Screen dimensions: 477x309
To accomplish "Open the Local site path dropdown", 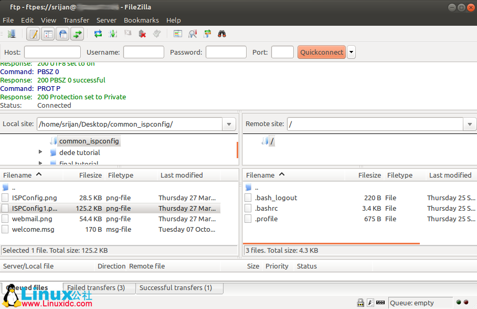I will coord(229,124).
